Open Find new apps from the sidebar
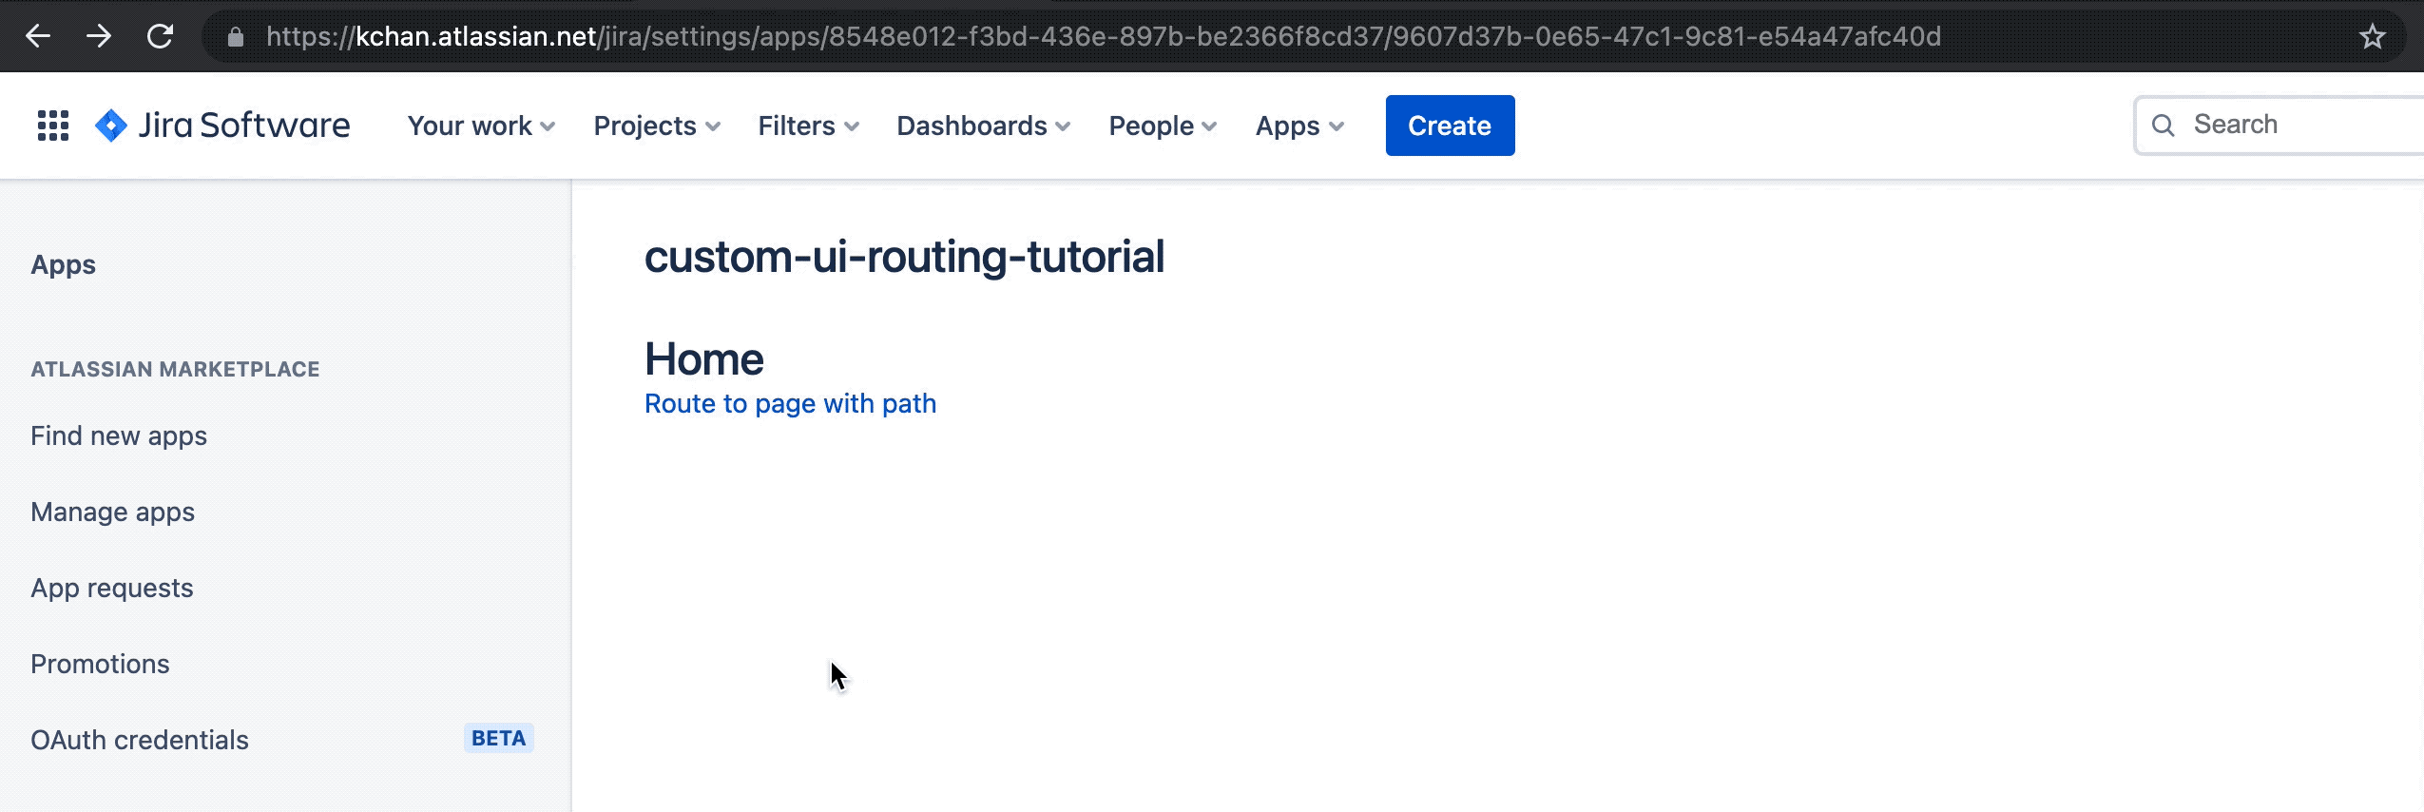The width and height of the screenshot is (2424, 812). pyautogui.click(x=118, y=435)
